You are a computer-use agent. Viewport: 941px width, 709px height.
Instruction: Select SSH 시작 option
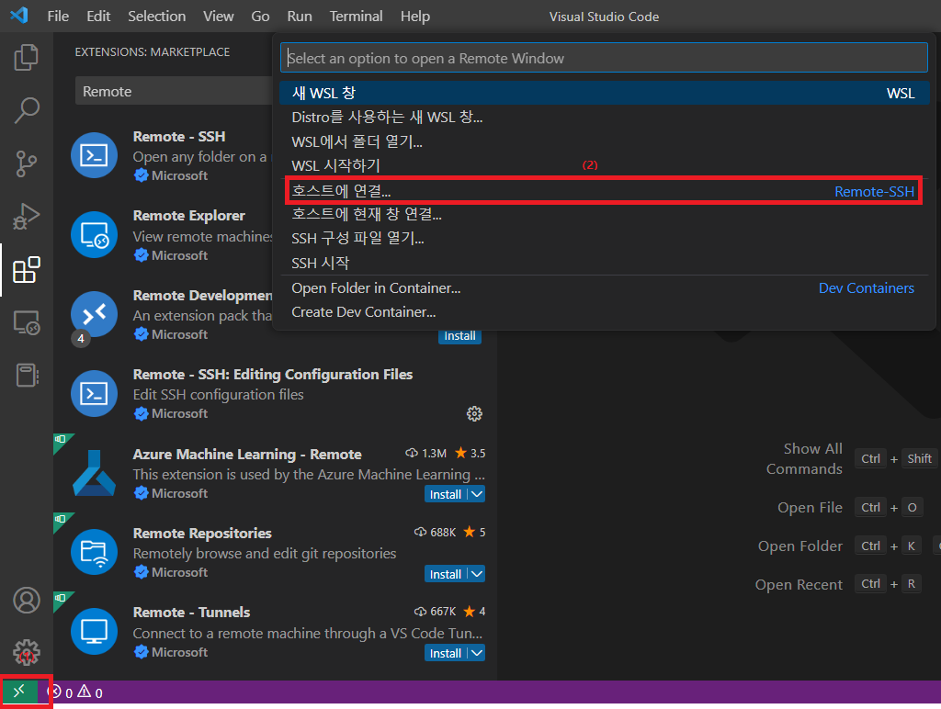point(605,263)
